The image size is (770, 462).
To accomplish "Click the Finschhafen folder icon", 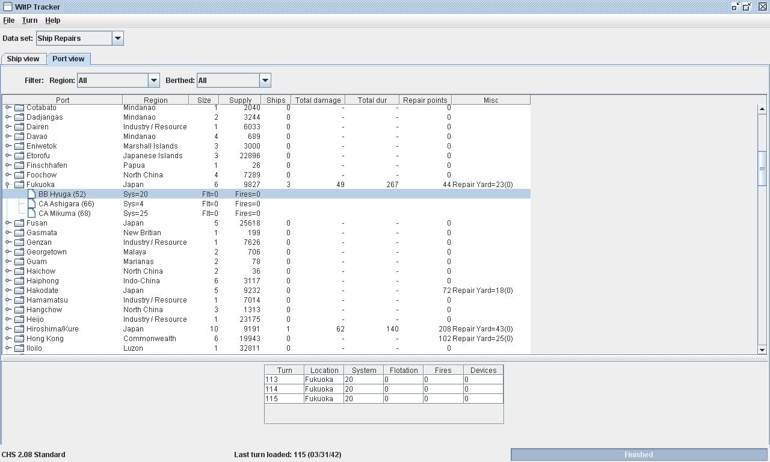I will pyautogui.click(x=19, y=165).
